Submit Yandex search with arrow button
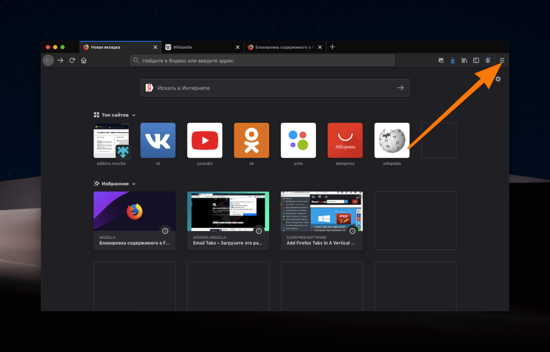This screenshot has height=352, width=550. 401,88
